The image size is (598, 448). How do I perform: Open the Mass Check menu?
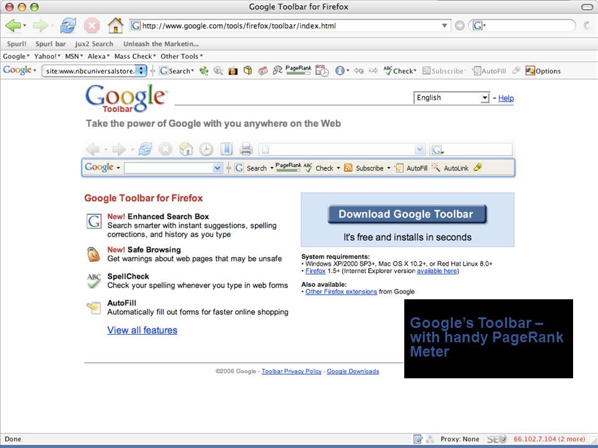(135, 57)
